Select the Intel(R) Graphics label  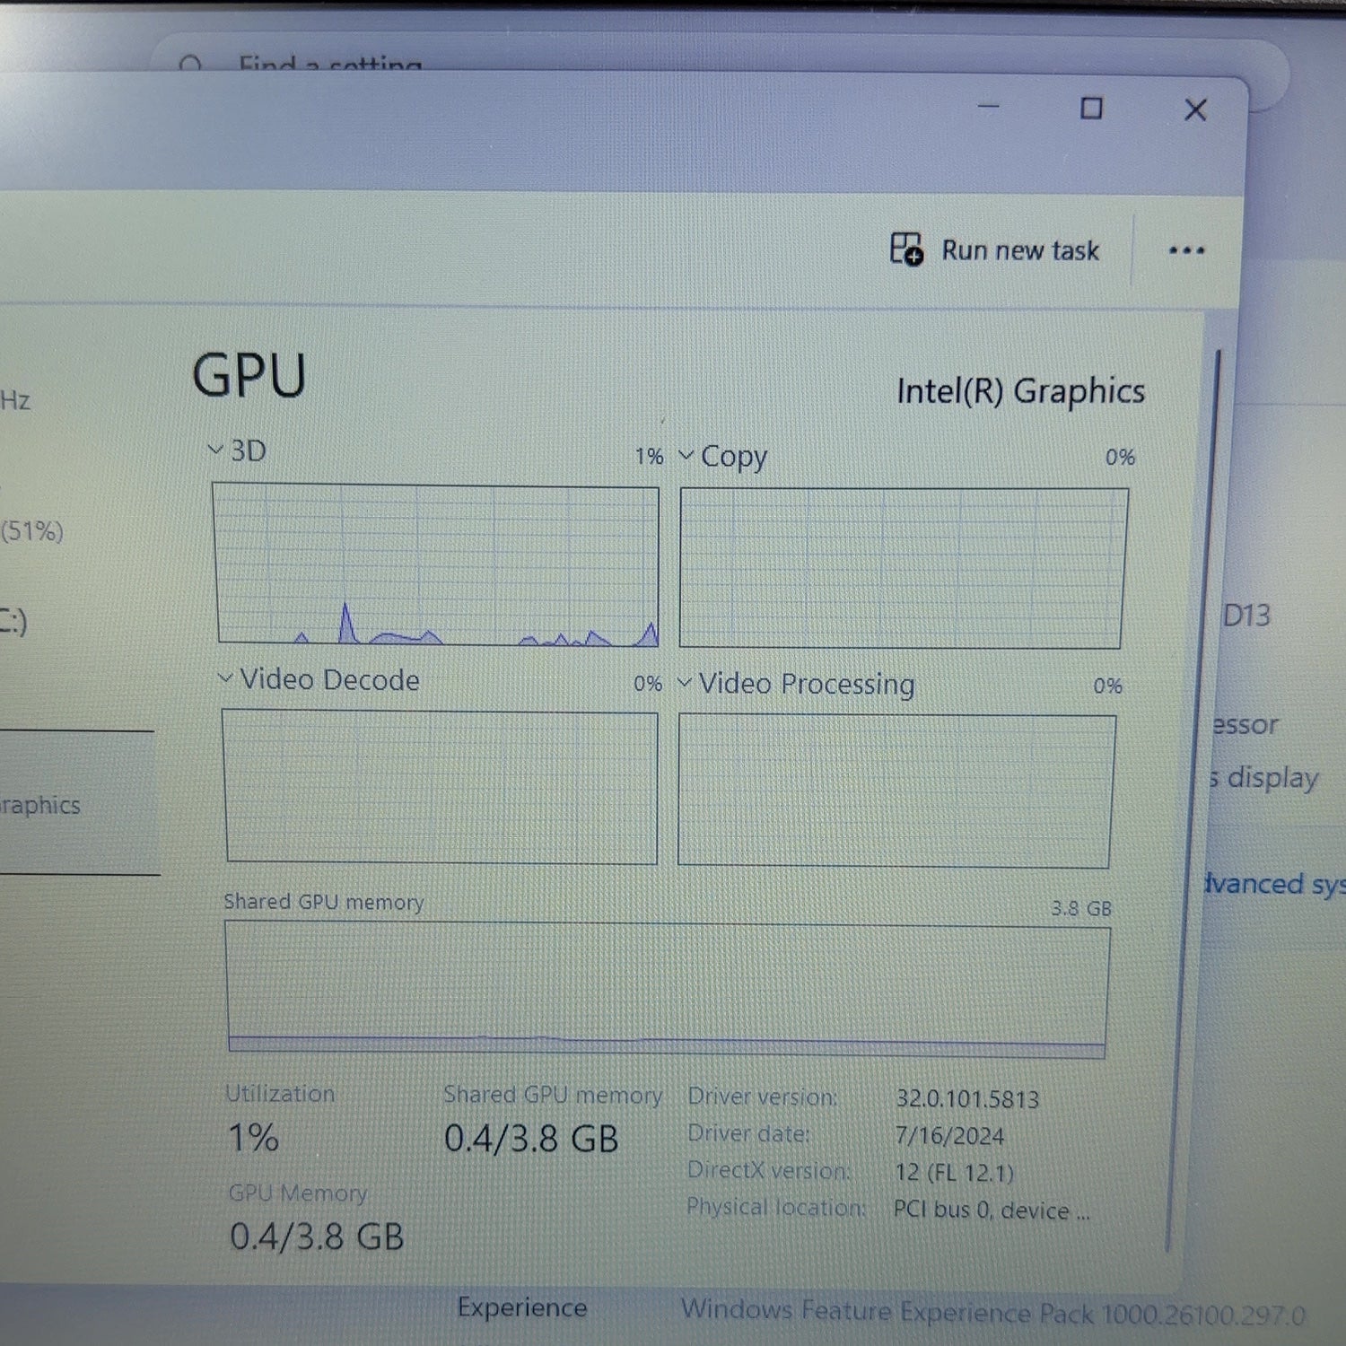(x=1020, y=391)
